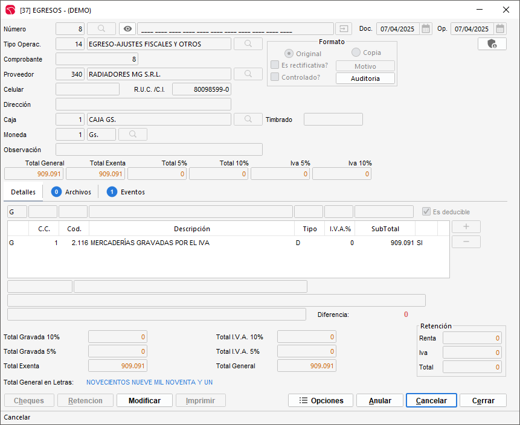520x425 pixels.
Task: Click the magnifier icon beside Número field
Action: pyautogui.click(x=101, y=29)
